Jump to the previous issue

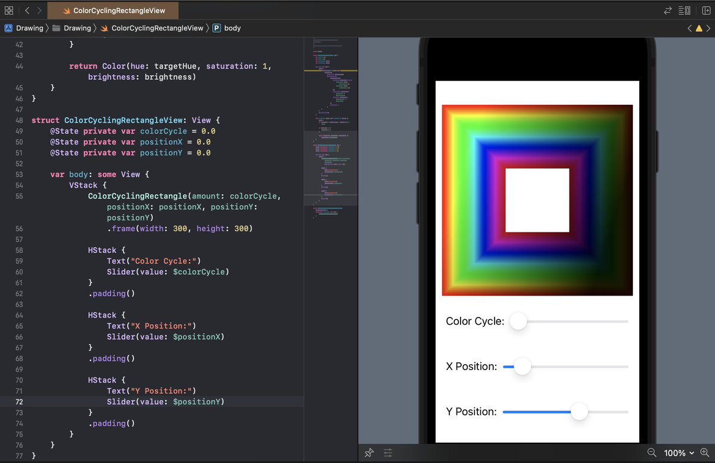click(x=689, y=28)
